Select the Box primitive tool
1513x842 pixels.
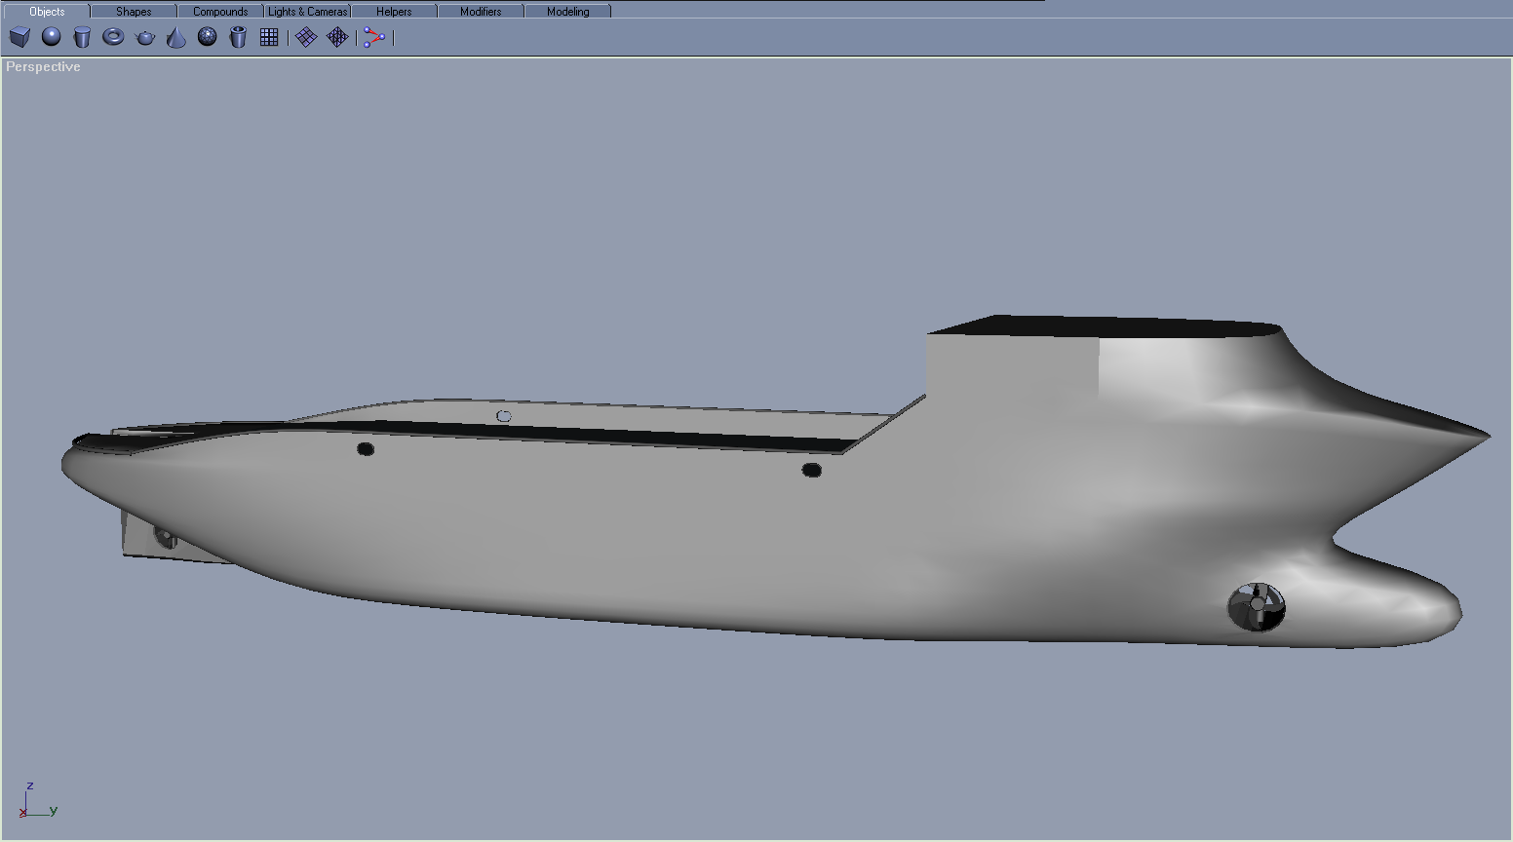point(19,37)
